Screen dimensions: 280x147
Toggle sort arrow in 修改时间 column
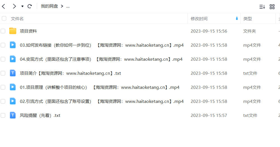point(237,18)
